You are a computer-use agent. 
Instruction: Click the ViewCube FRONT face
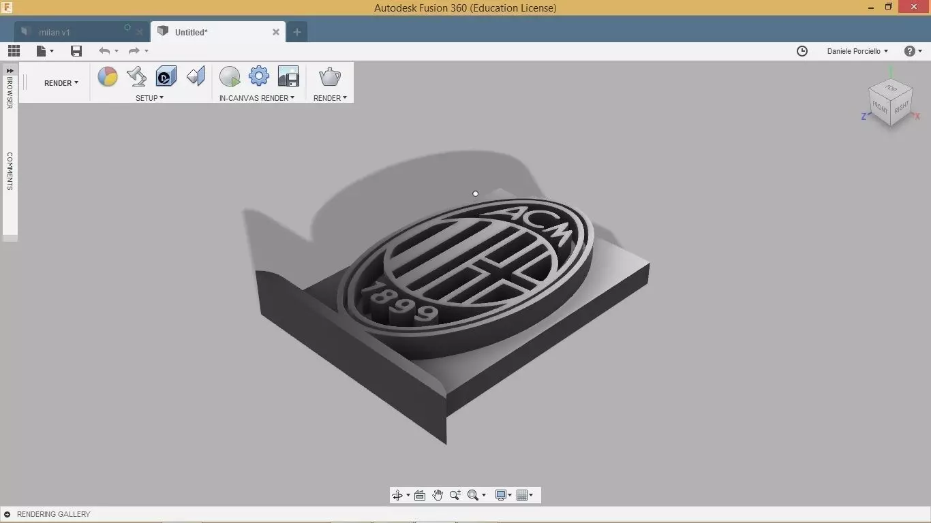pos(881,108)
